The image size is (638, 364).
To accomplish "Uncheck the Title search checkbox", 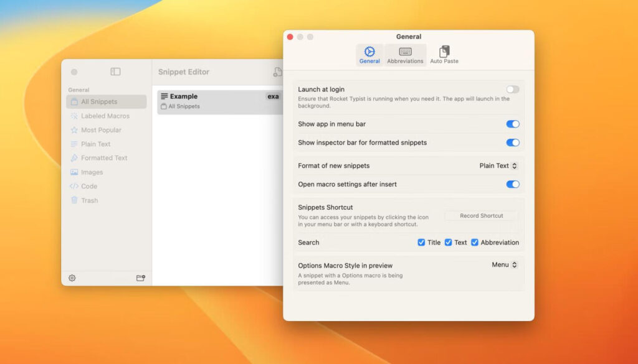I will coord(422,243).
